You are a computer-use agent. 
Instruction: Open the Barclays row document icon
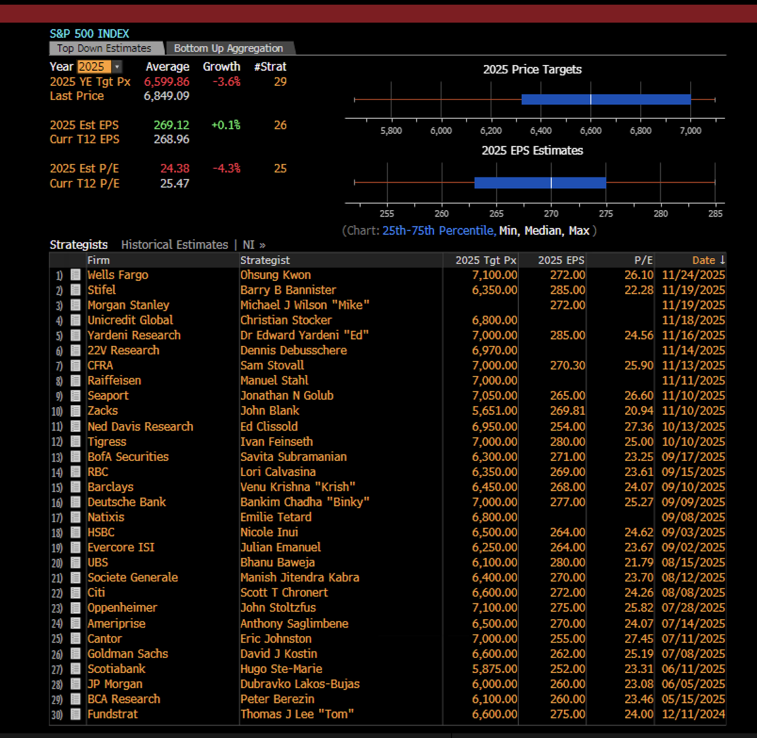pos(76,487)
